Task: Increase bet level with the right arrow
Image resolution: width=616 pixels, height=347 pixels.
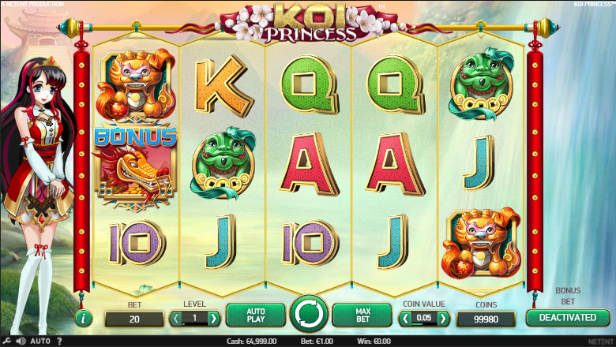Action: click(214, 319)
